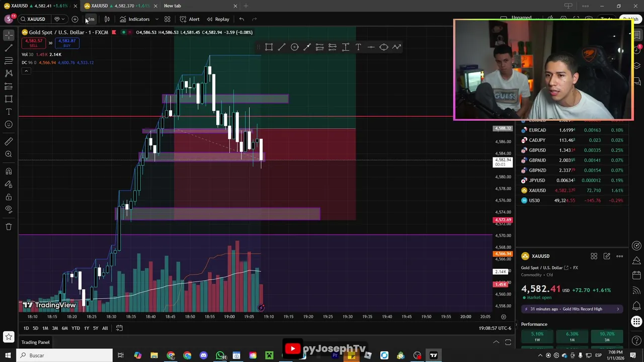Open the symbol search diamond dropdown
This screenshot has width=644, height=362.
pyautogui.click(x=59, y=19)
